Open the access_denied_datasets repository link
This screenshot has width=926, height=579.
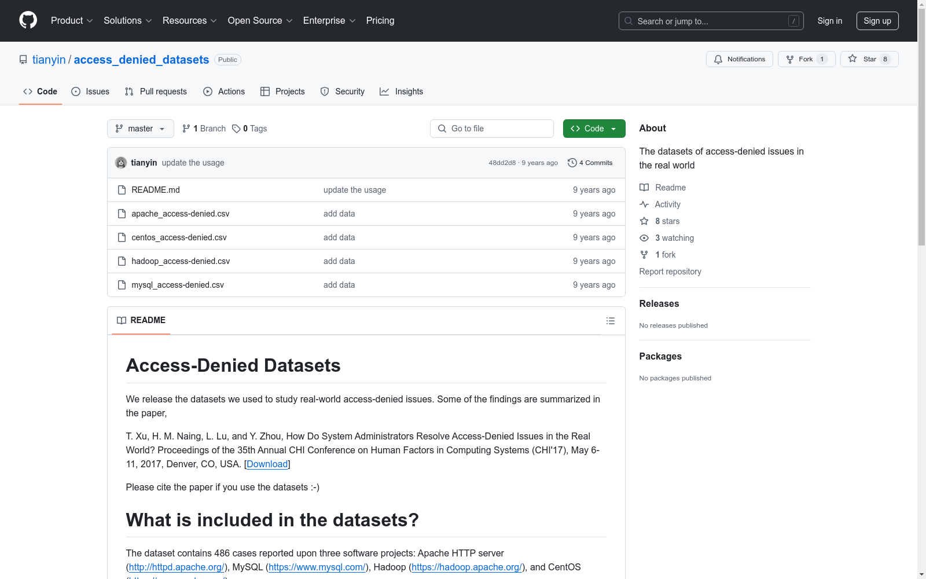click(141, 60)
